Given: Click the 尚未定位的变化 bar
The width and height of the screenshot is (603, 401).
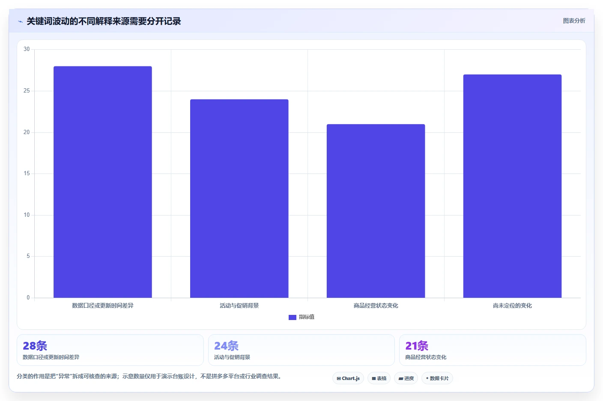Looking at the screenshot, I should click(513, 186).
